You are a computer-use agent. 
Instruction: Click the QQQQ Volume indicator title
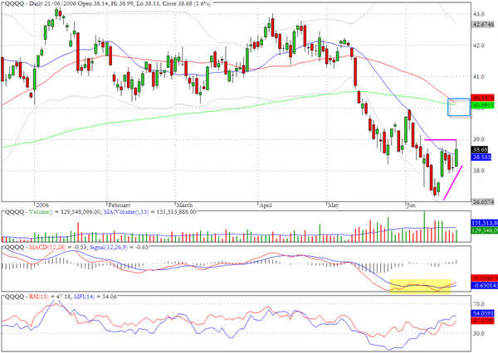[x=100, y=211]
